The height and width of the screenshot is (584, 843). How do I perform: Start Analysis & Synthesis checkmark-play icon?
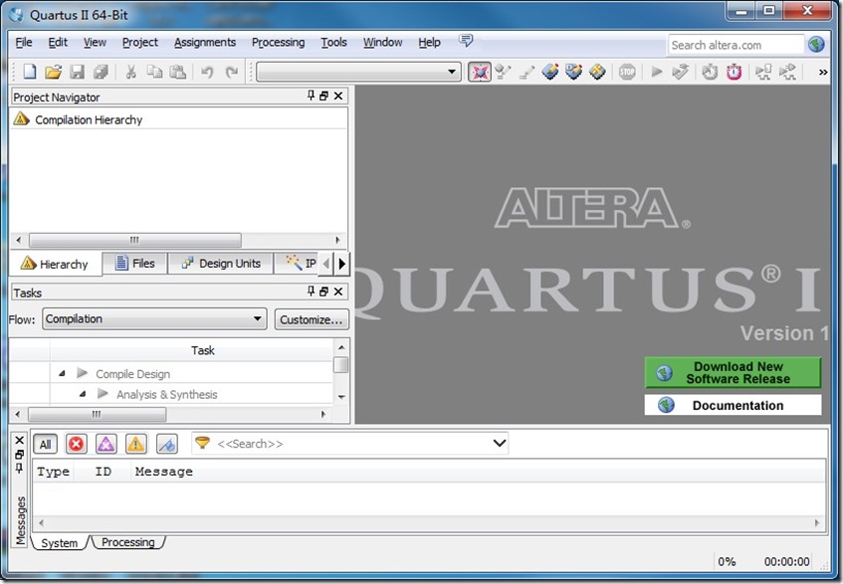680,72
